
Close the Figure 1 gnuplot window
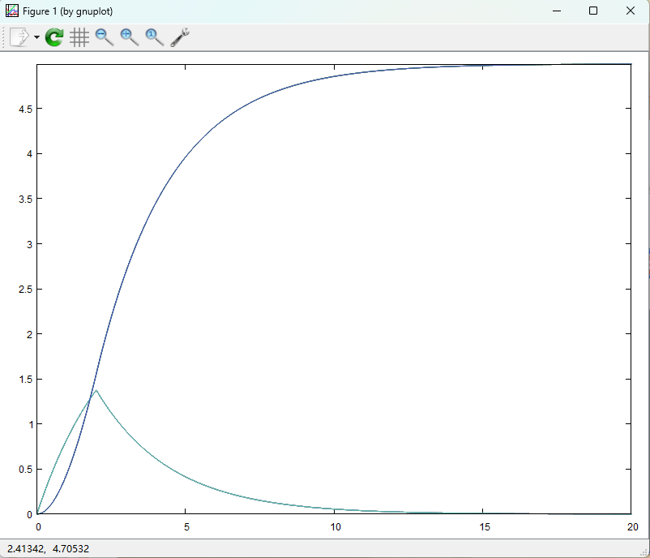click(x=631, y=11)
